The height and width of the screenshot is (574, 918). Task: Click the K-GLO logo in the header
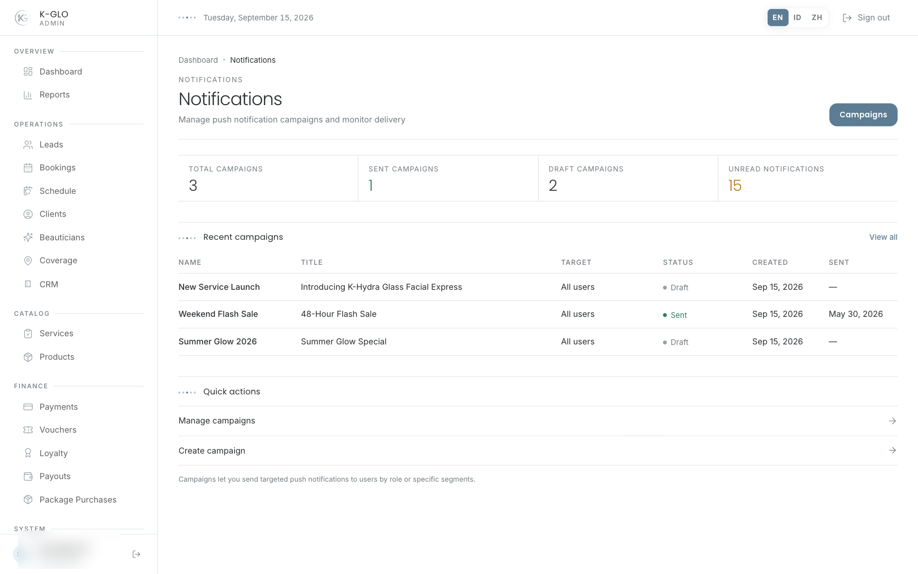tap(22, 18)
